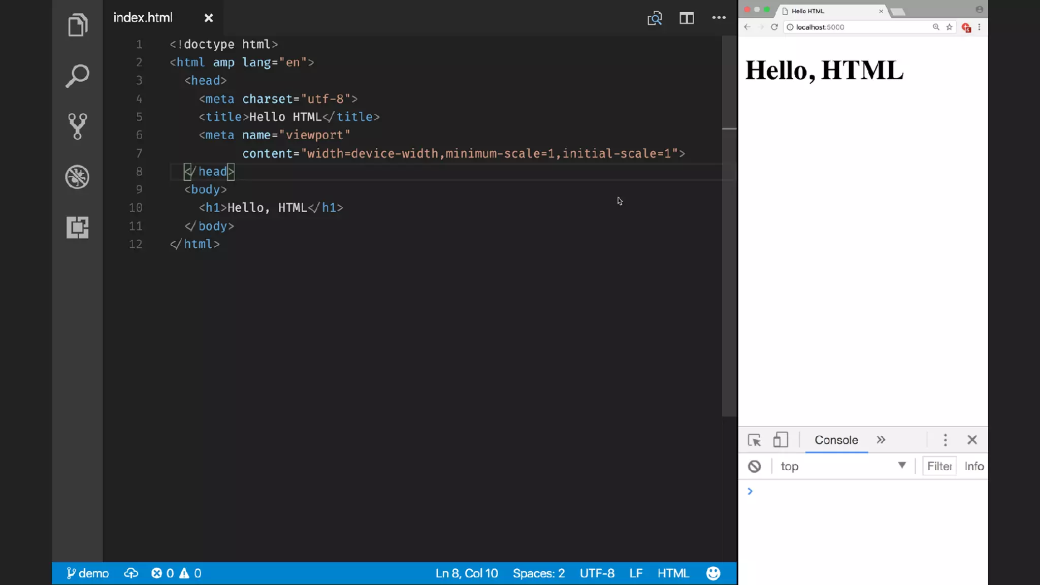
Task: Open the Extensions panel icon
Action: pos(77,227)
